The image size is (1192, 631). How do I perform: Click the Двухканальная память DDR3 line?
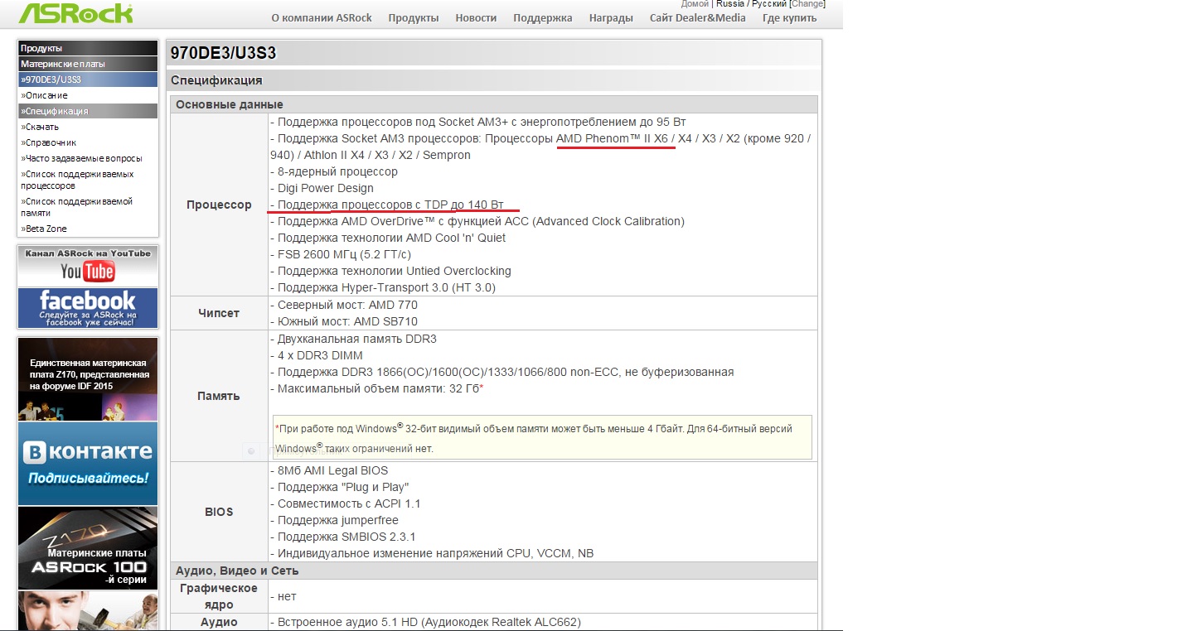point(354,339)
